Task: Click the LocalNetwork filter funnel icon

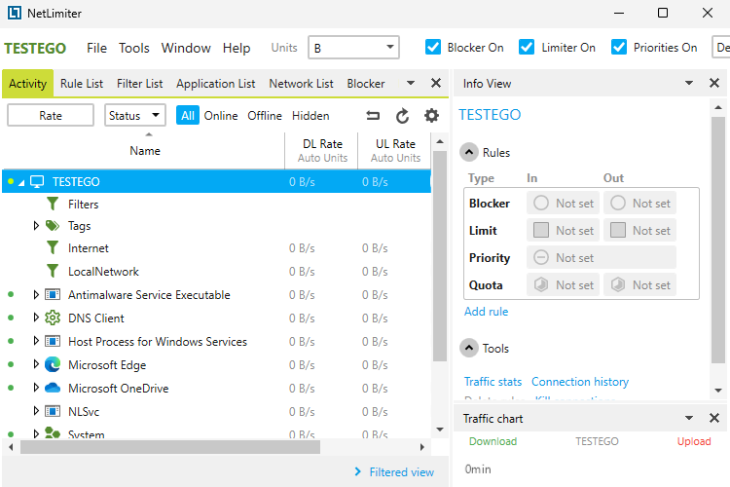Action: tap(53, 271)
